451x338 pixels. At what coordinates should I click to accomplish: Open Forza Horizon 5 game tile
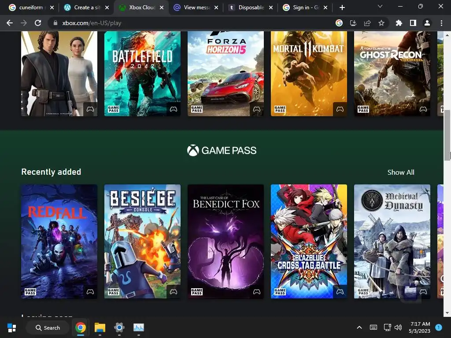[x=225, y=73]
